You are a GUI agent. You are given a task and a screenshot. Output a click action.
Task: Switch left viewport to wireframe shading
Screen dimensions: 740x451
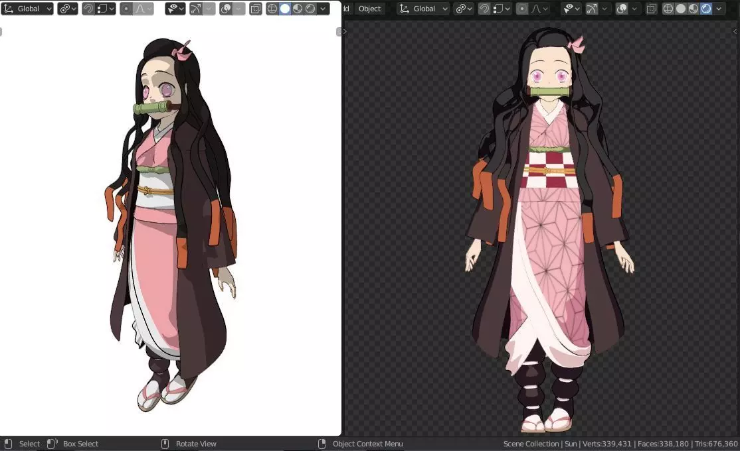[272, 9]
